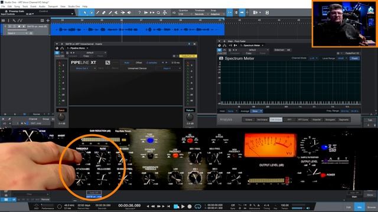Toggle Spectrum Meter plugin power button
Screen dimensions: 378x212
pos(219,50)
